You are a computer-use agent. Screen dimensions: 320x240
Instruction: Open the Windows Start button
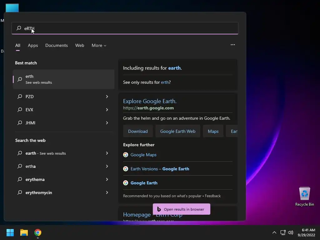10,232
